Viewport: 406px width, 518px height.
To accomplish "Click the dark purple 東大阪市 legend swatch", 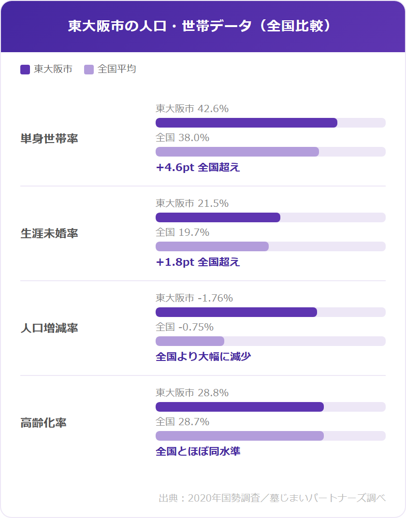I will (x=25, y=70).
